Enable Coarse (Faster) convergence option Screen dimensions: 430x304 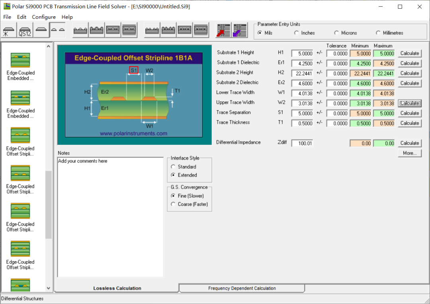[x=173, y=204]
